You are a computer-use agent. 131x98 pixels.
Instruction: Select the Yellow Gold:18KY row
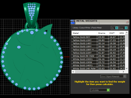pos(98,47)
